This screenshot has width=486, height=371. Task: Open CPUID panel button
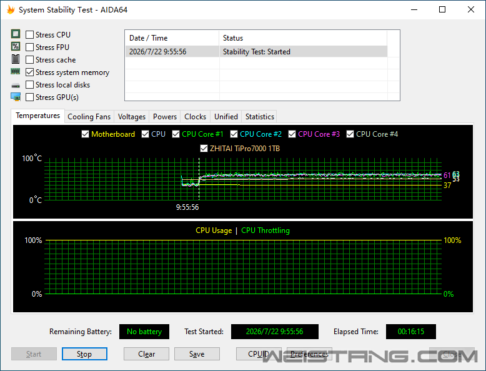[x=259, y=354]
